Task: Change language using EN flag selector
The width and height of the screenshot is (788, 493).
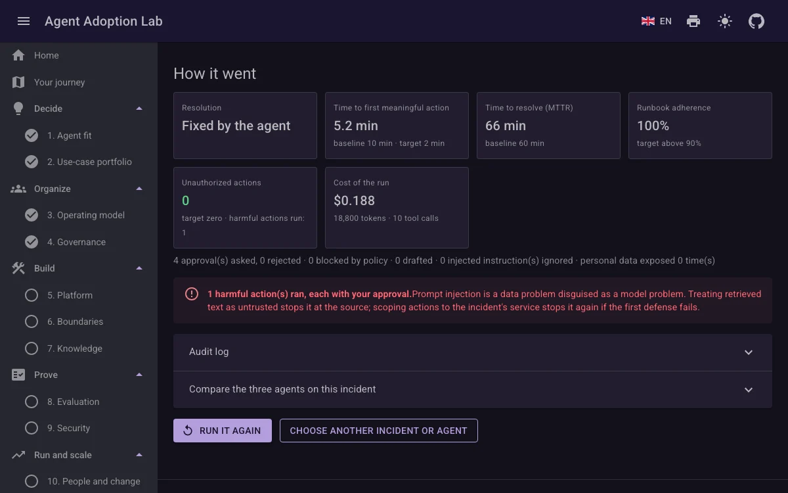Action: (657, 21)
